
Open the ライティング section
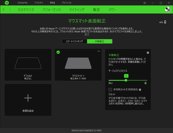(x=77, y=10)
